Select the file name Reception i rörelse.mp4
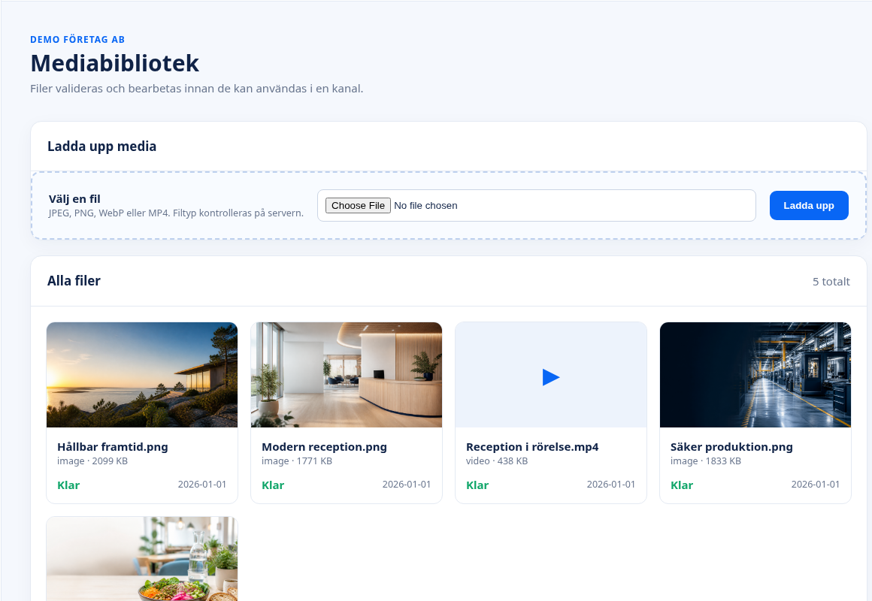This screenshot has width=872, height=601. point(532,447)
